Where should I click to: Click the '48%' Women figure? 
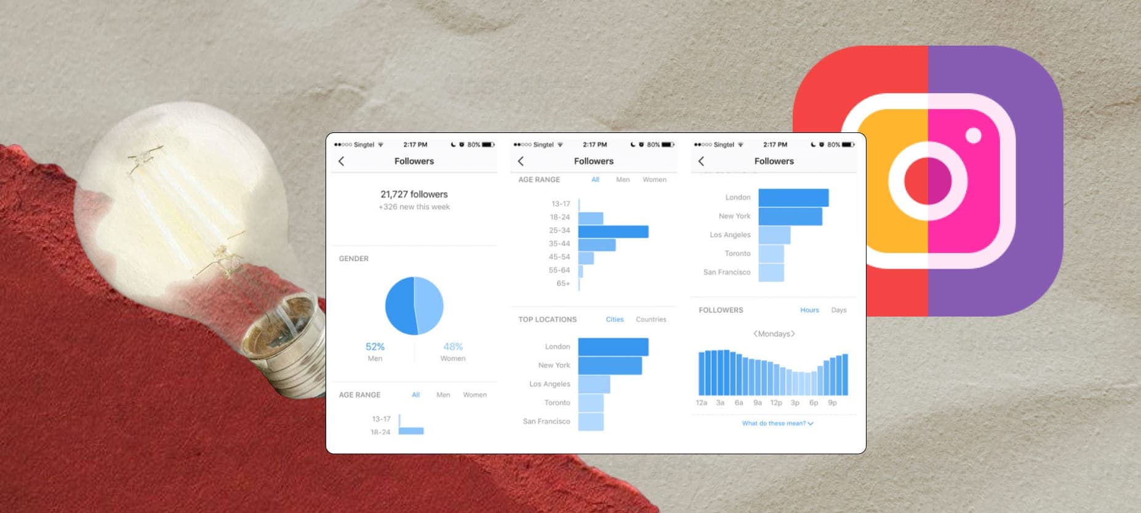coord(453,347)
